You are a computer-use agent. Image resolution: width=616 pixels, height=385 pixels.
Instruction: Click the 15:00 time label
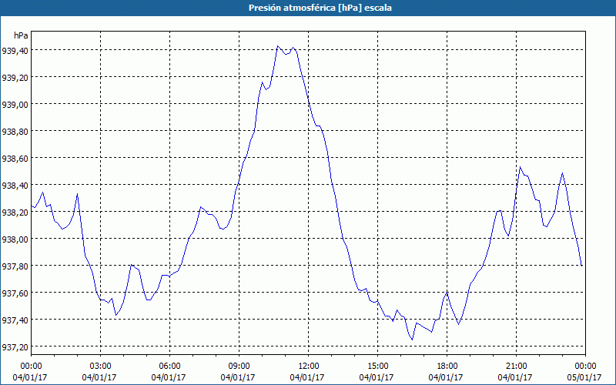pos(377,367)
